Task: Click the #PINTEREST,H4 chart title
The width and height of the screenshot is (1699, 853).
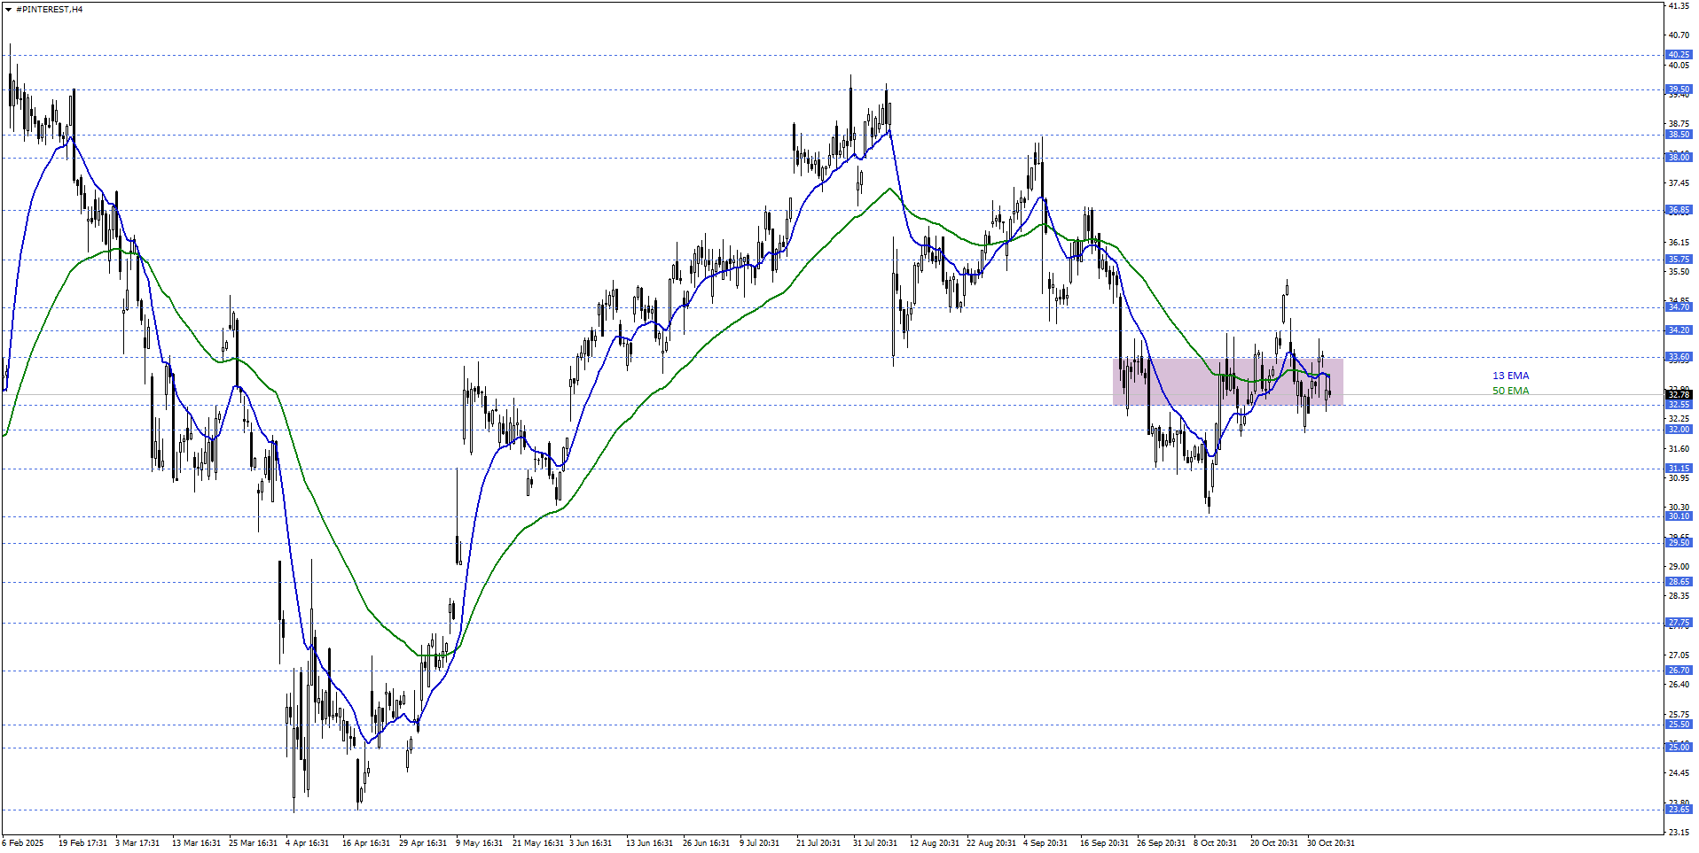Action: tap(49, 10)
